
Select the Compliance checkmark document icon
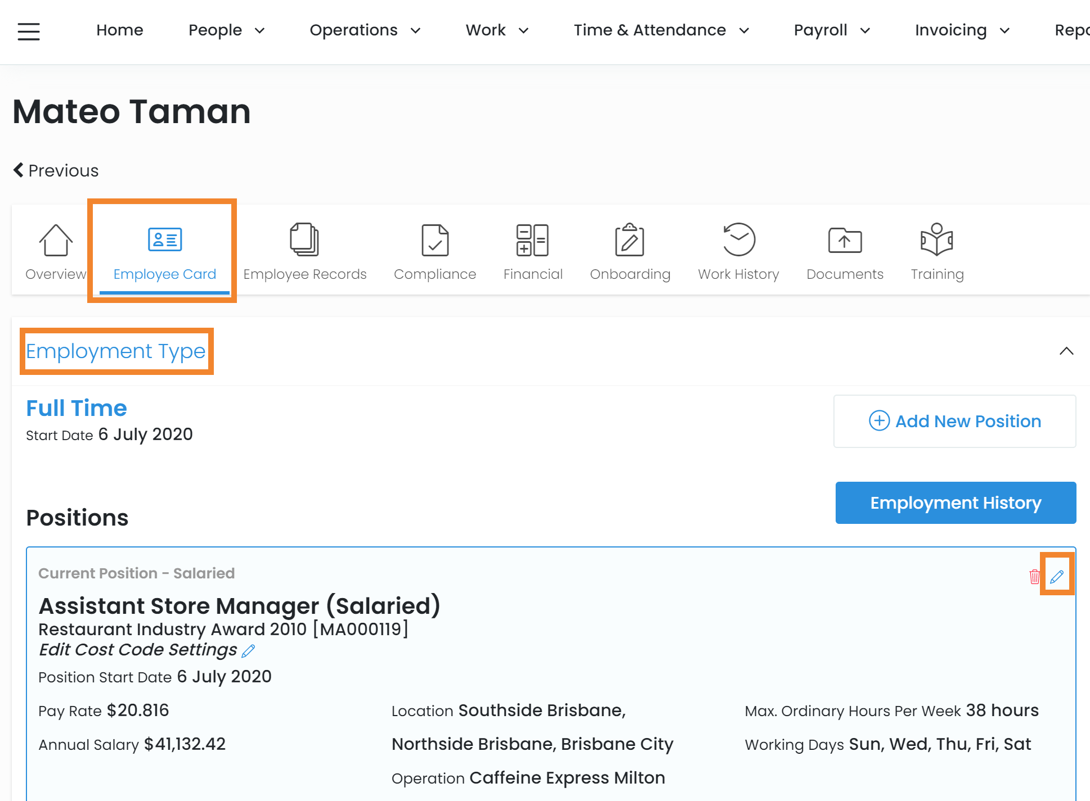(x=434, y=240)
